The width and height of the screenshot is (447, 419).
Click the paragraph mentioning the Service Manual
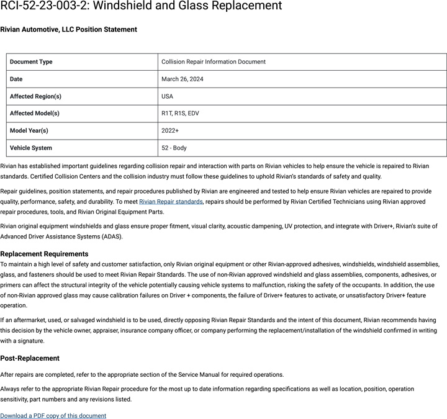pos(142,375)
